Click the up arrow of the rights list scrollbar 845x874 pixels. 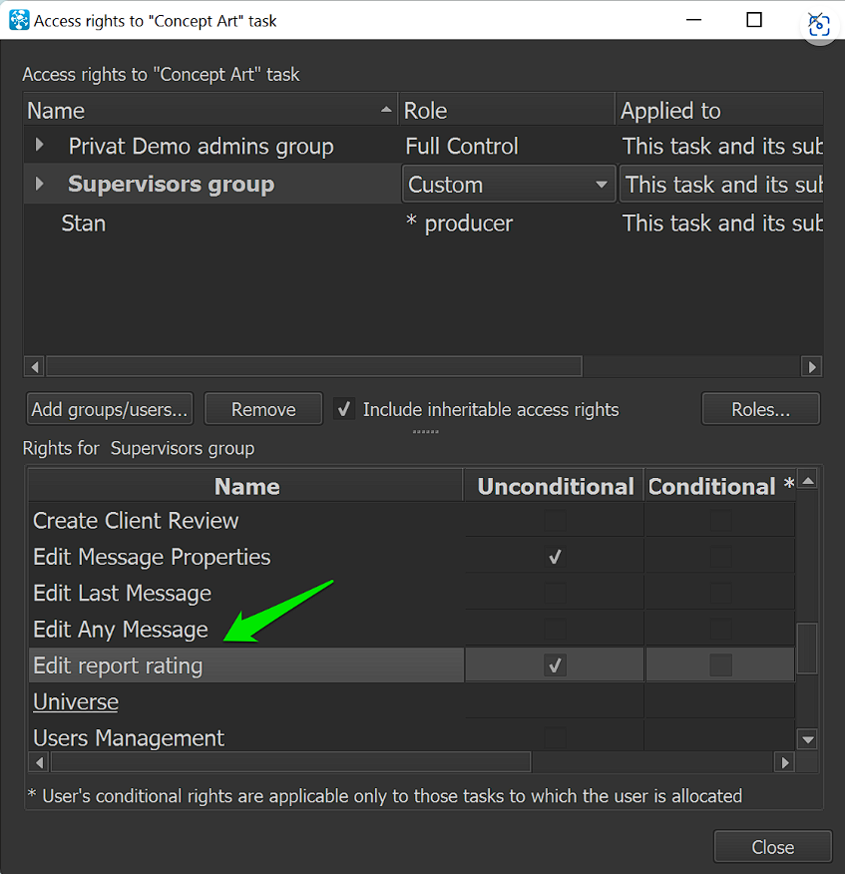tap(808, 480)
